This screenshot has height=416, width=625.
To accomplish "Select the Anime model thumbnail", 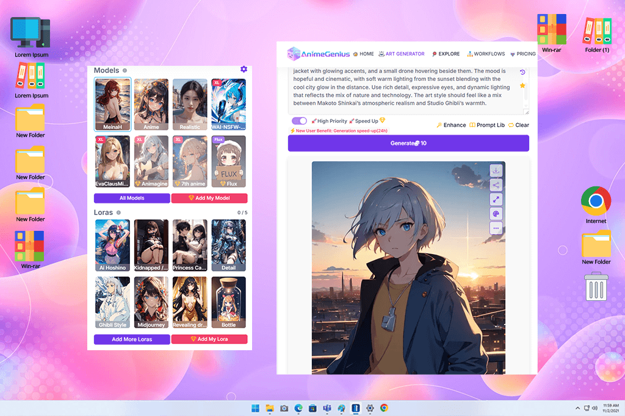I will [151, 105].
